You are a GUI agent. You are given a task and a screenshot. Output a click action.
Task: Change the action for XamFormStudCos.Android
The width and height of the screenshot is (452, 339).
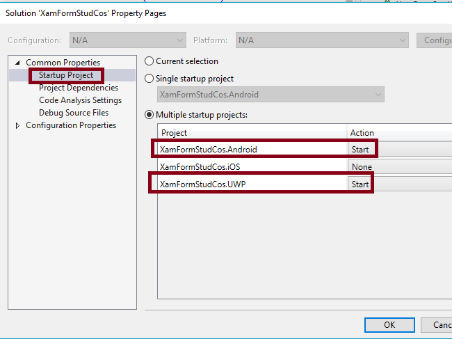(399, 149)
